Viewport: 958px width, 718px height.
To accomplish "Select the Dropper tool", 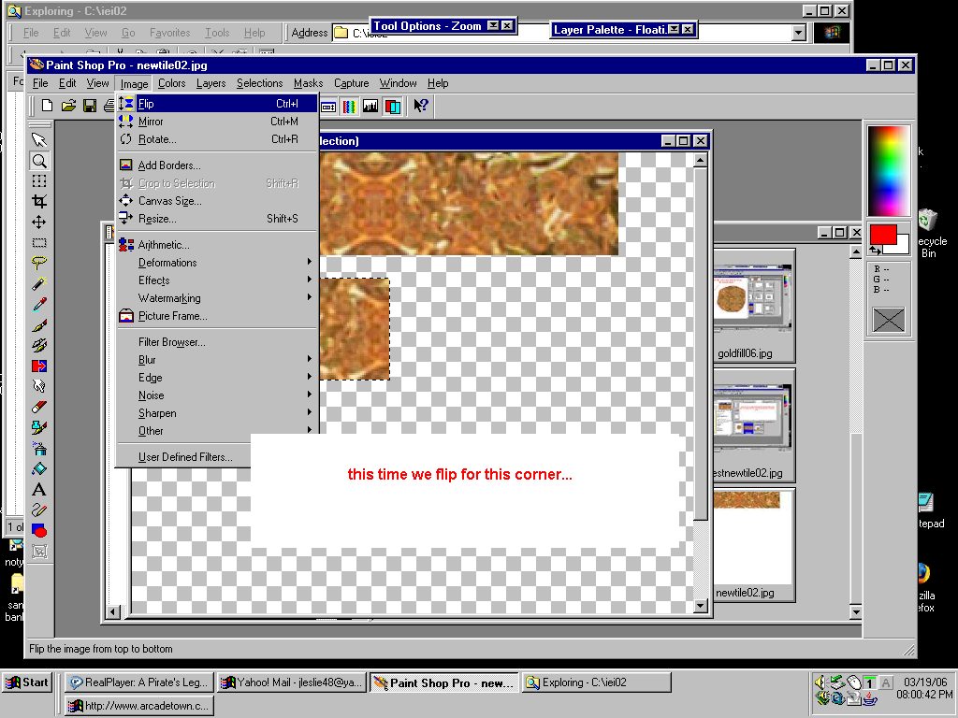I will click(x=39, y=304).
